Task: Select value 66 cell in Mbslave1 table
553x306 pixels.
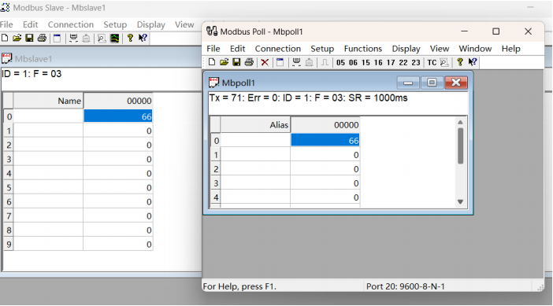Action: (118, 116)
